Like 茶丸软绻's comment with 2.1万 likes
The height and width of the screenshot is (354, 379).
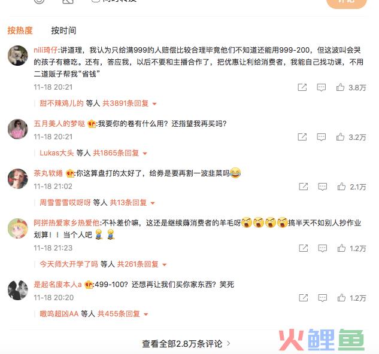coord(341,187)
